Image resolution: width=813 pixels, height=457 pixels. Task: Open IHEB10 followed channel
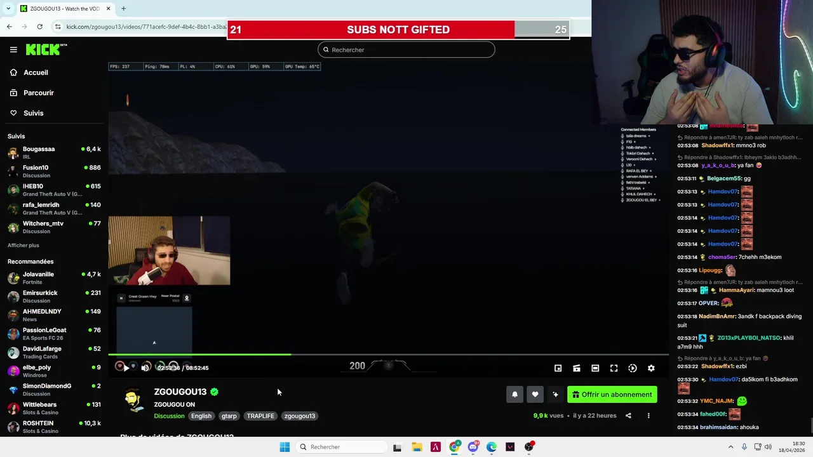[54, 190]
